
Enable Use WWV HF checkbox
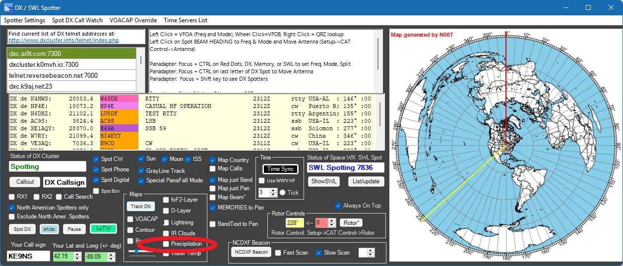[261, 180]
